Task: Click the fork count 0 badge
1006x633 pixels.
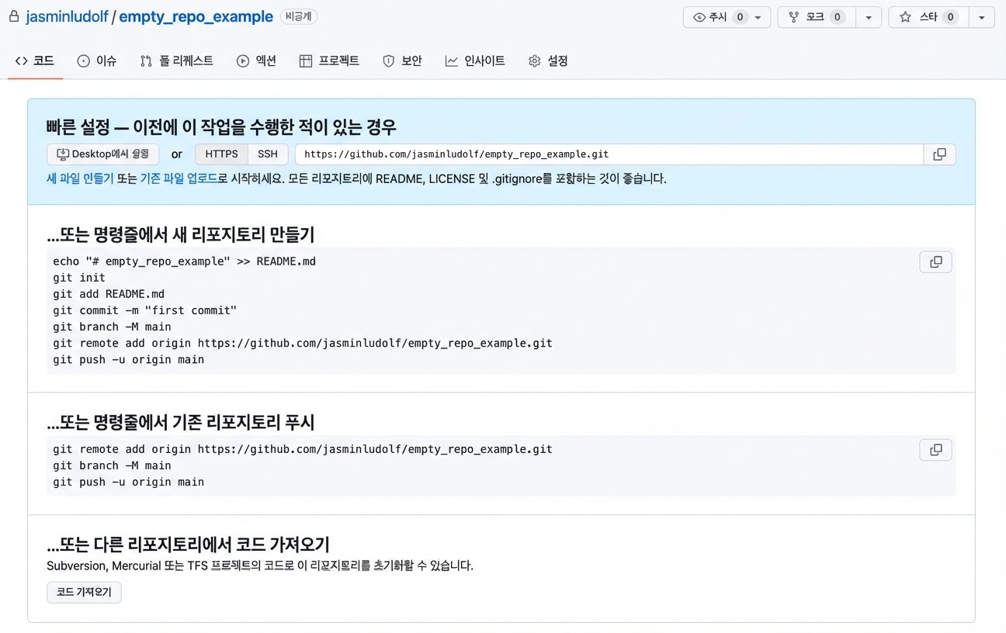Action: click(x=838, y=17)
